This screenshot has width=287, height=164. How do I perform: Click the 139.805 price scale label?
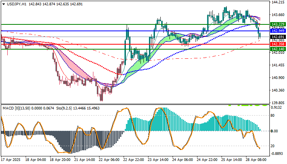278,103
